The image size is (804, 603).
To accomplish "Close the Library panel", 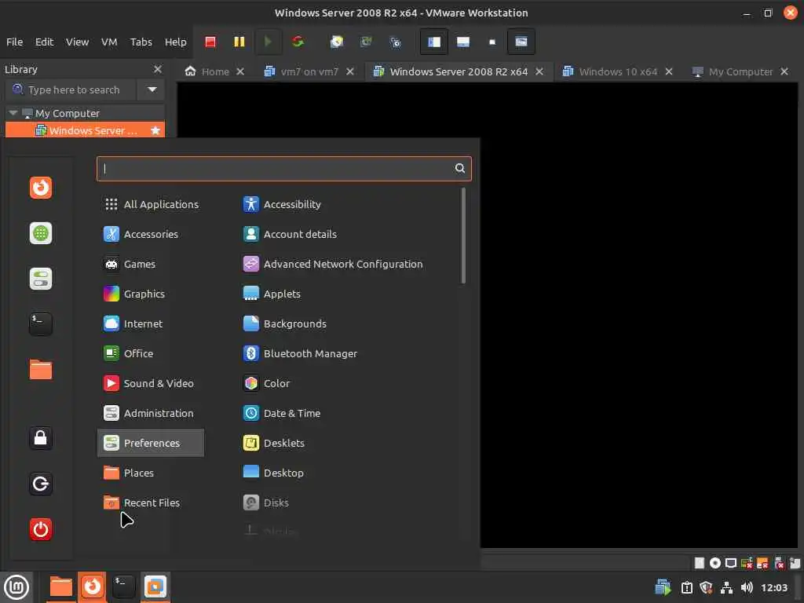I will [157, 69].
